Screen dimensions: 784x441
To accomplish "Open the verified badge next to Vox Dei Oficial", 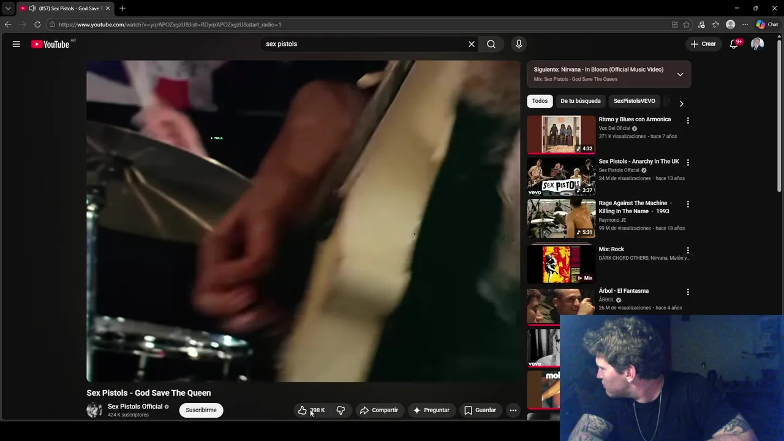I will (635, 129).
